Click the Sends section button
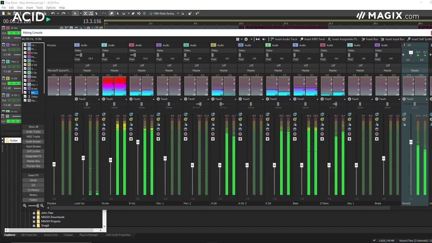Screen dimensions: 432x243 [33, 180]
